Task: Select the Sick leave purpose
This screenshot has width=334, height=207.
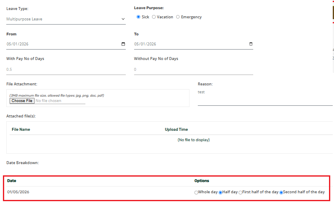Action: click(138, 17)
